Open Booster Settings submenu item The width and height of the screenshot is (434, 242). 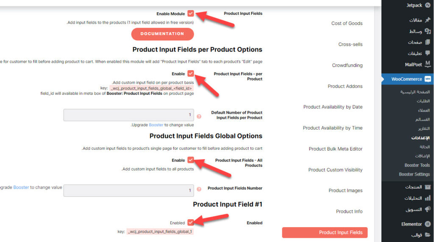pyautogui.click(x=414, y=174)
